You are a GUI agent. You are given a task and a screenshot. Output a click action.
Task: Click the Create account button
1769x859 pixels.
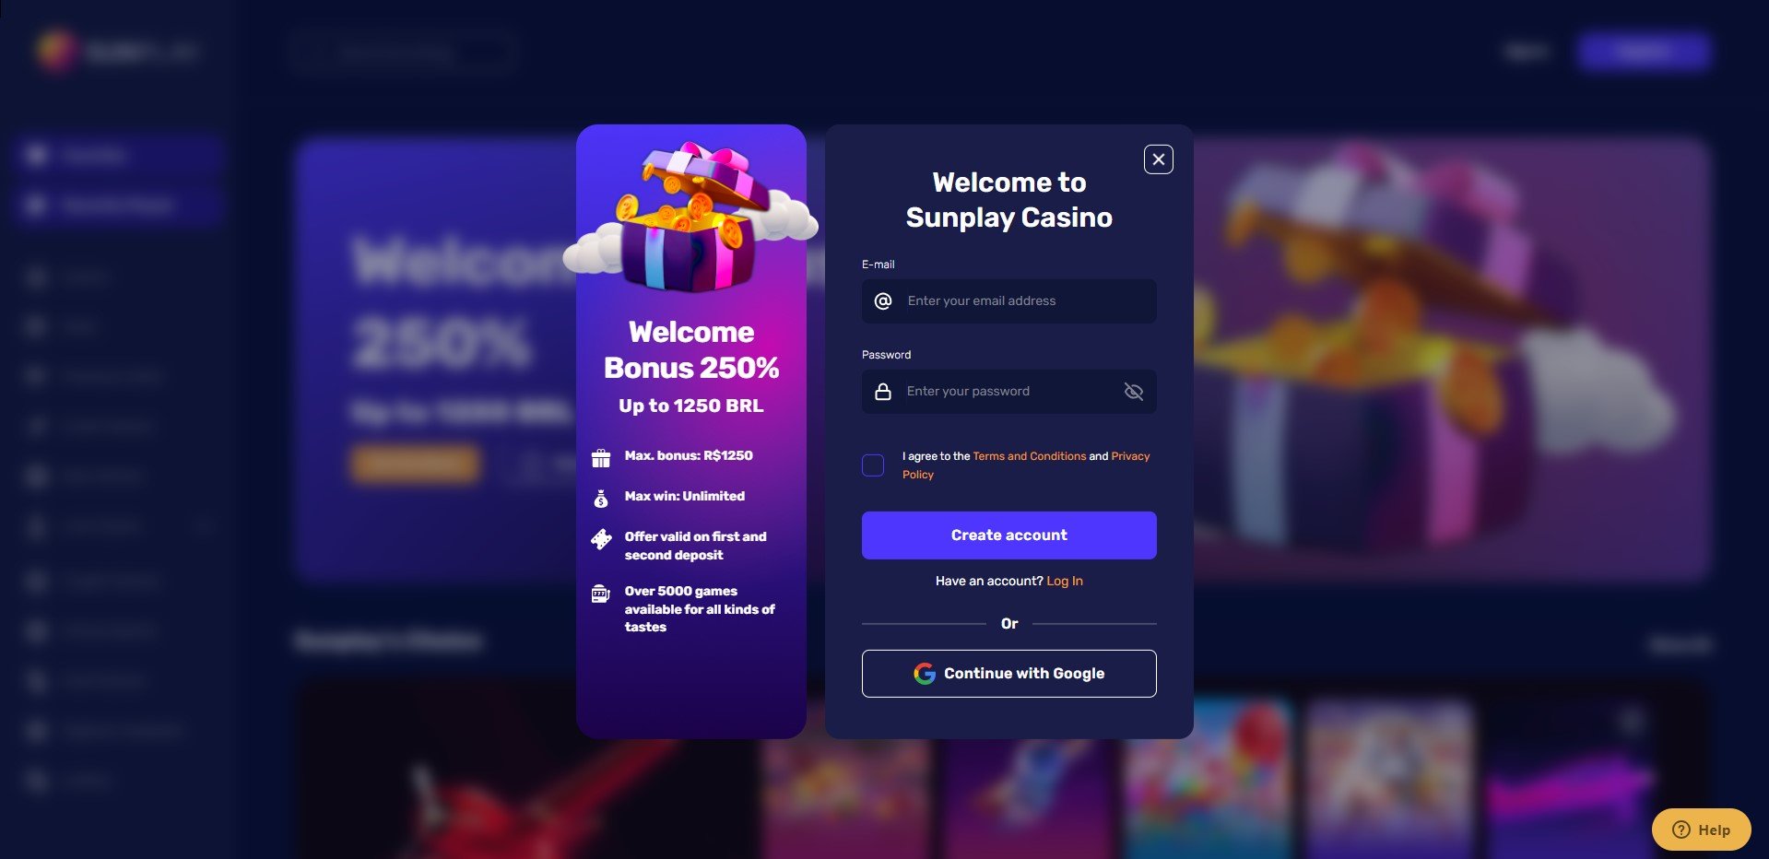(1008, 535)
